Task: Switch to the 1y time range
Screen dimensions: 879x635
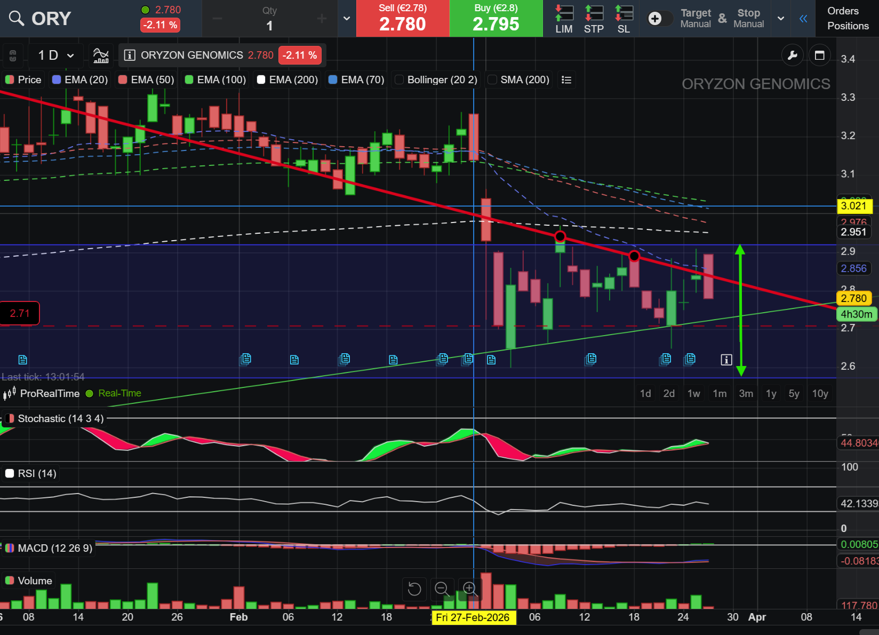Action: 771,394
